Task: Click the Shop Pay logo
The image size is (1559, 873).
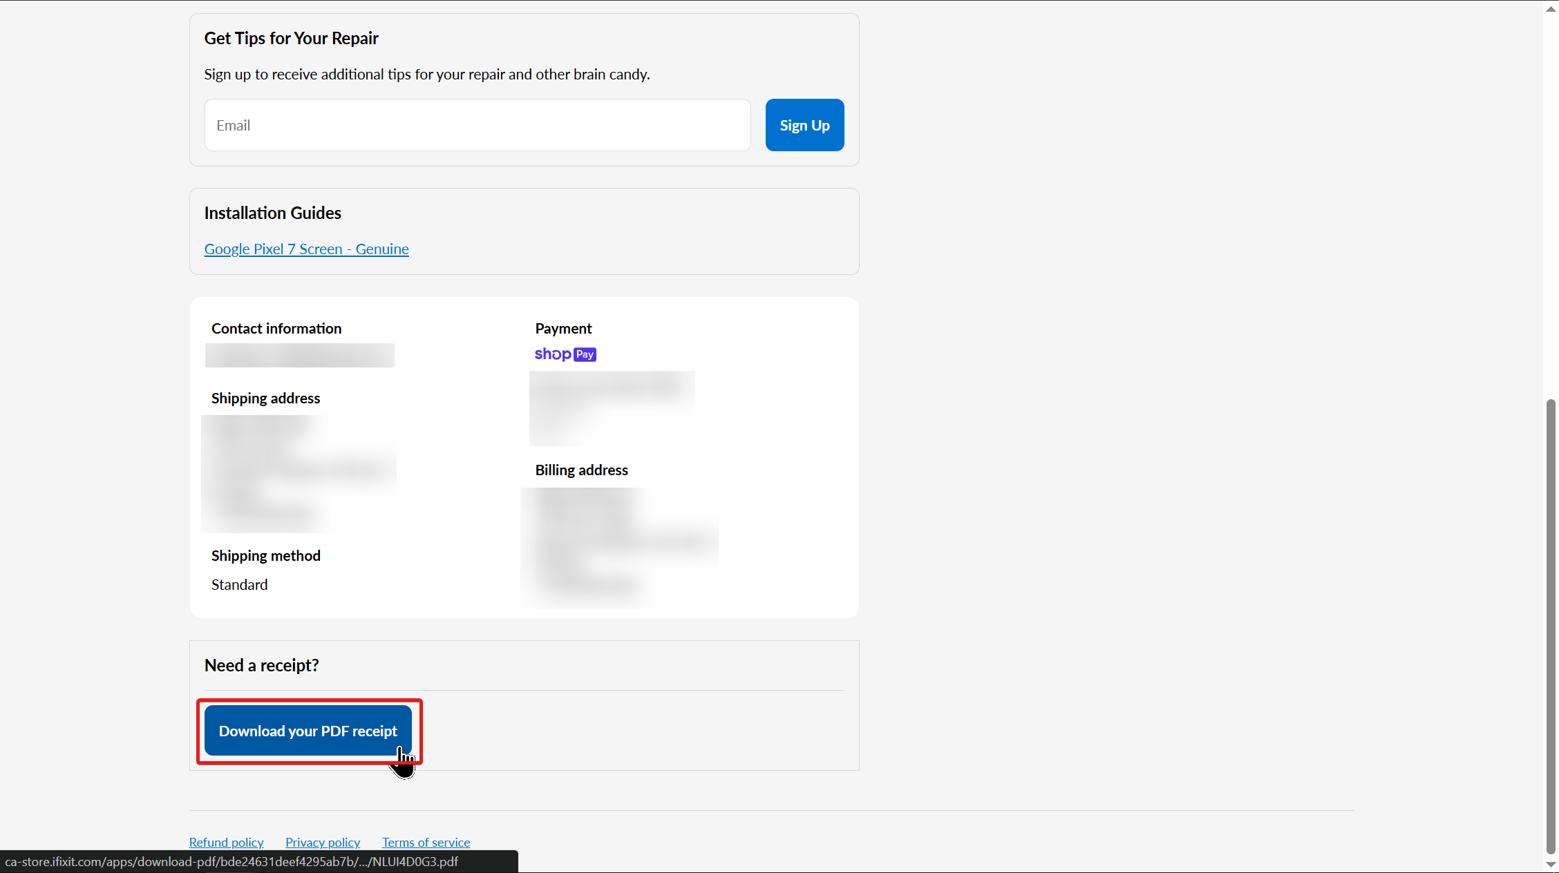Action: pos(565,354)
